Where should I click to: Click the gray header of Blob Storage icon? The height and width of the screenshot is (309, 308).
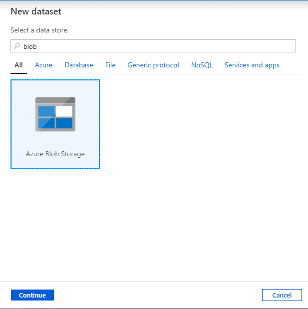[x=55, y=100]
